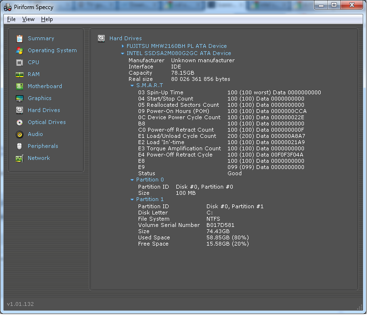Click the Interface IDE value
This screenshot has width=367, height=315.
coord(176,67)
